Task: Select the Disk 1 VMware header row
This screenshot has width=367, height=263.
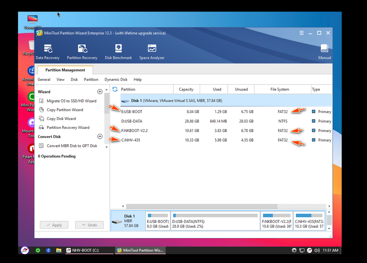Action: click(x=226, y=101)
